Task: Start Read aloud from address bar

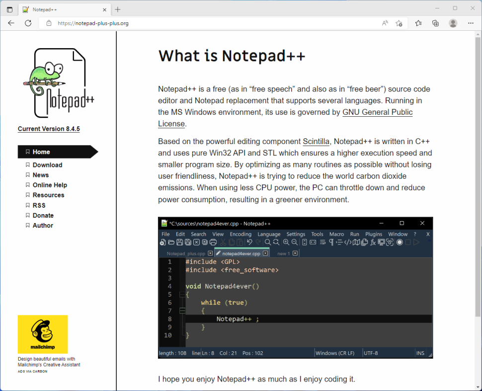Action: 385,23
